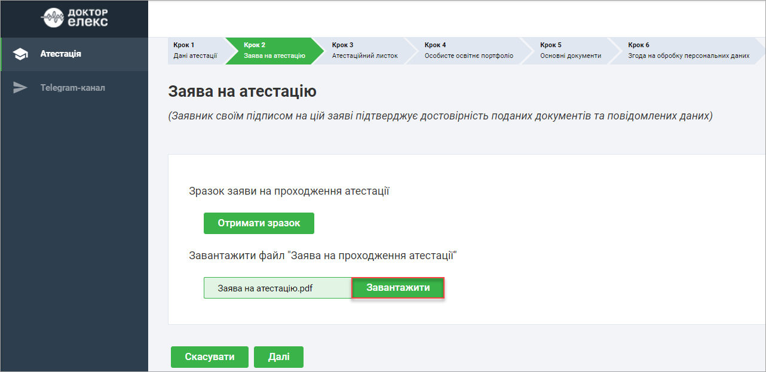
Task: Click the green Завантажити upload button
Action: point(398,288)
